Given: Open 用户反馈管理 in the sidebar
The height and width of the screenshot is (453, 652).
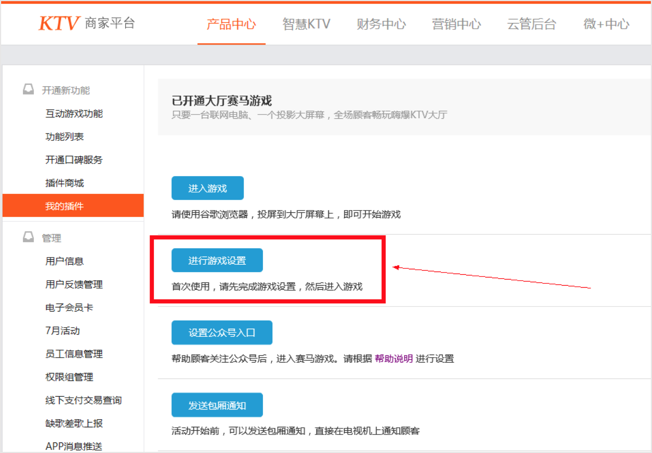Looking at the screenshot, I should click(74, 284).
